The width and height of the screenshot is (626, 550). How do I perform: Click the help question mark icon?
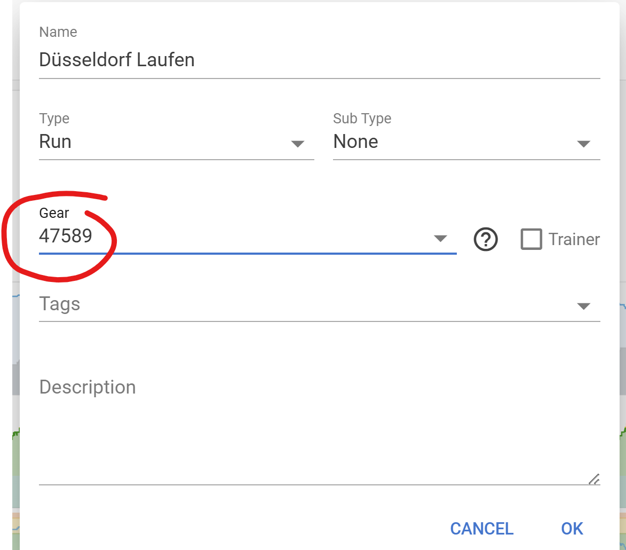485,240
